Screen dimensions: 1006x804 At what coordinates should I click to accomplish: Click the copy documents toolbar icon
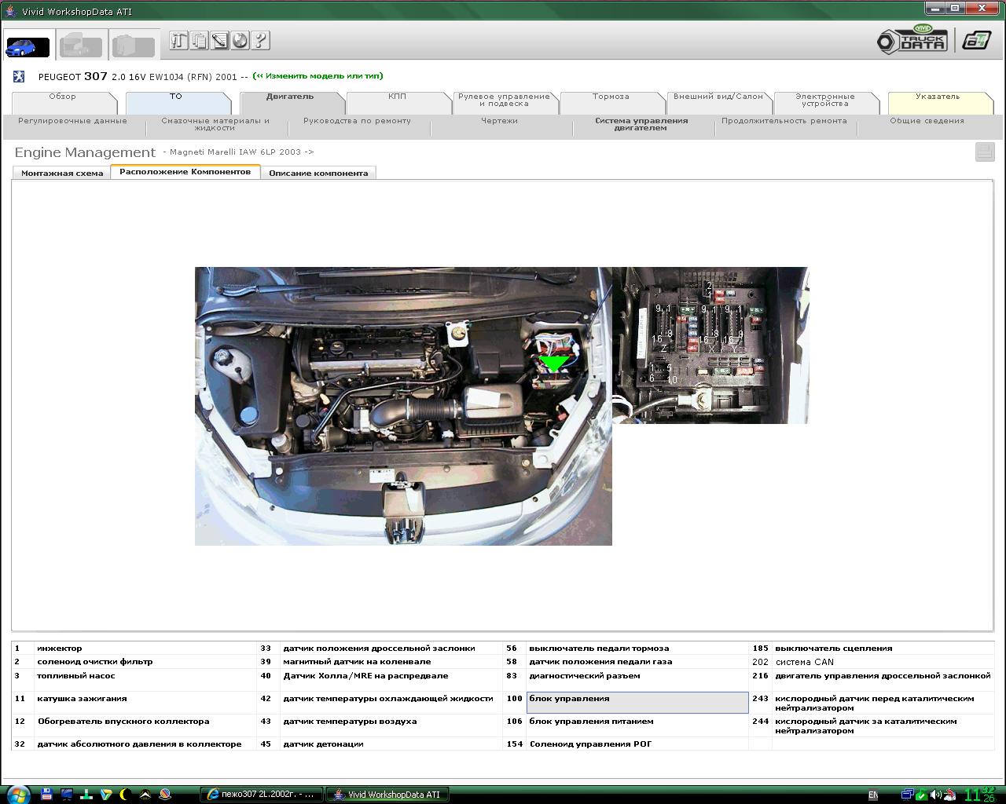click(199, 41)
